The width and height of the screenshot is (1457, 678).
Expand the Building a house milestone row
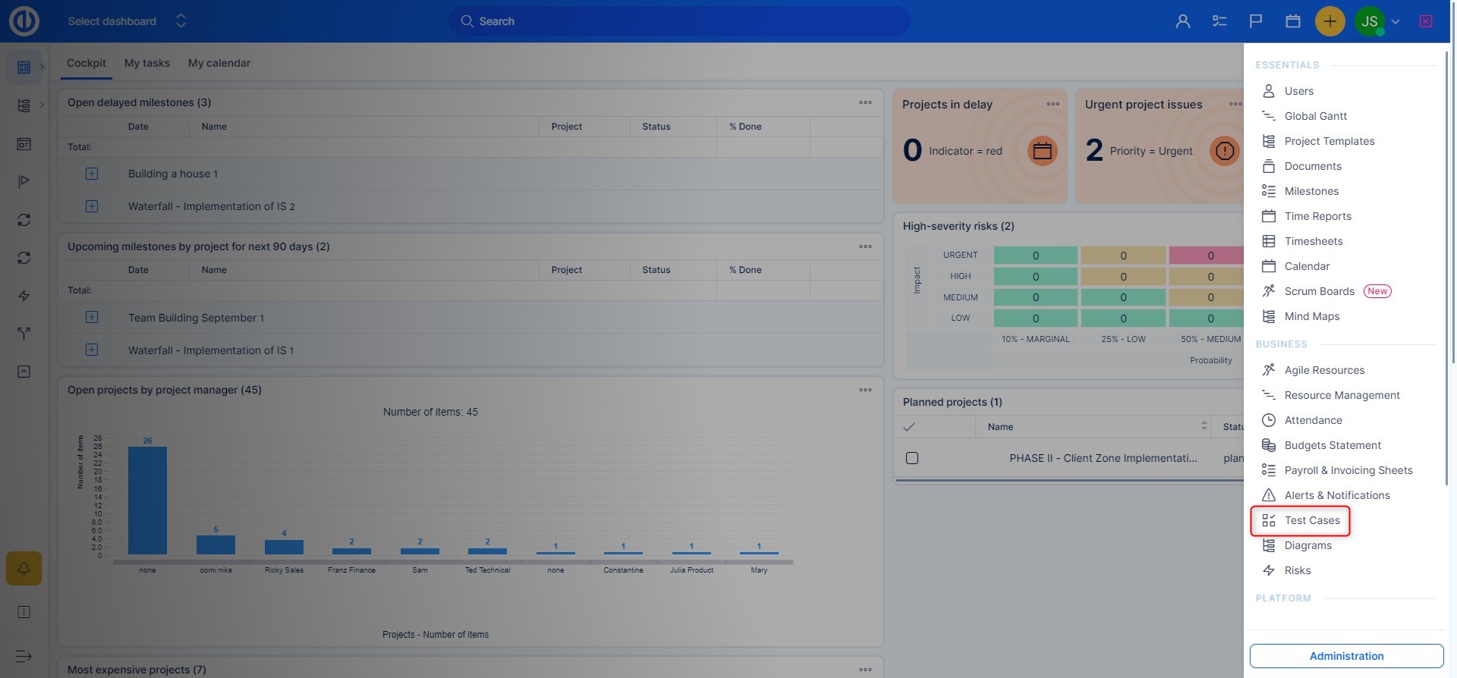pyautogui.click(x=92, y=174)
